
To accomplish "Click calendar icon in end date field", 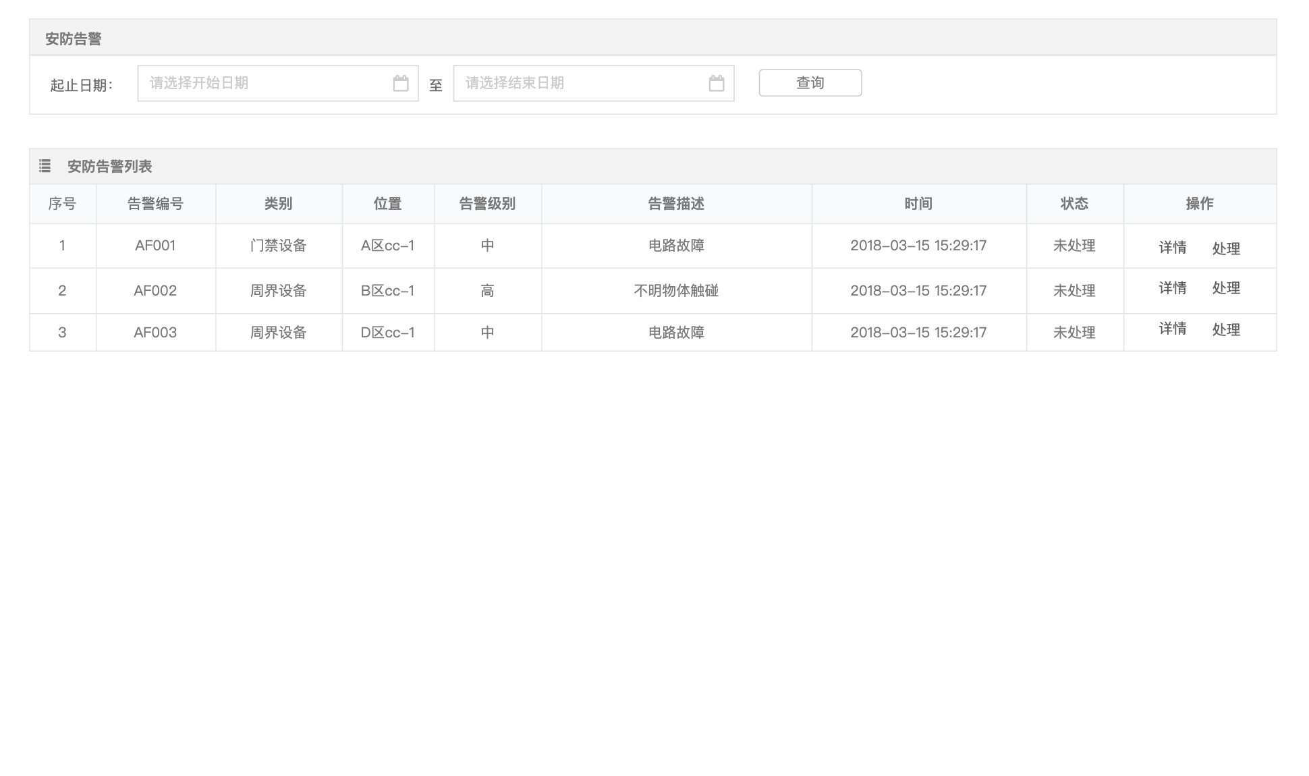I will [x=717, y=83].
